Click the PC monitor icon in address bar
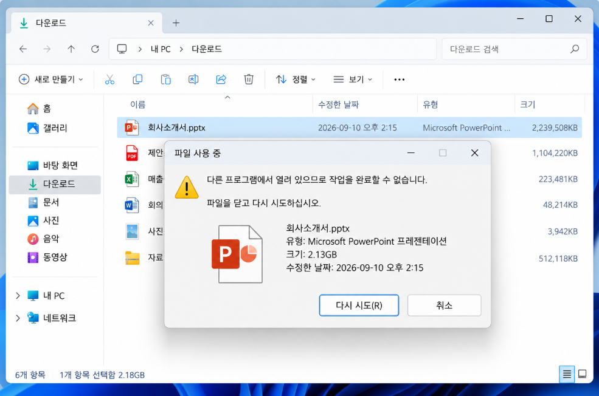 click(x=122, y=49)
